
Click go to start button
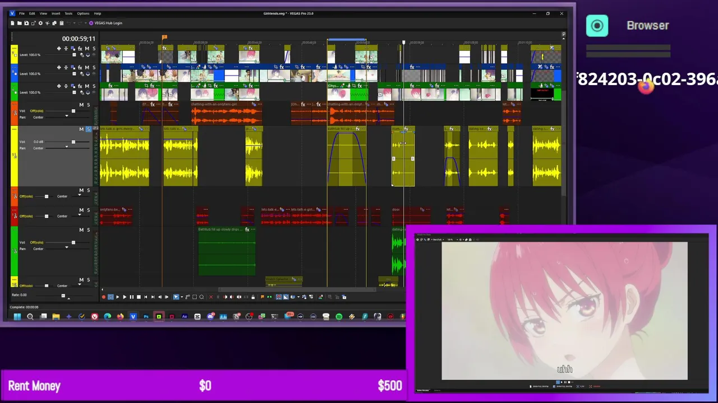pyautogui.click(x=146, y=297)
